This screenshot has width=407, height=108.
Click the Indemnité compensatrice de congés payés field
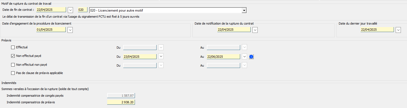(x=121, y=96)
